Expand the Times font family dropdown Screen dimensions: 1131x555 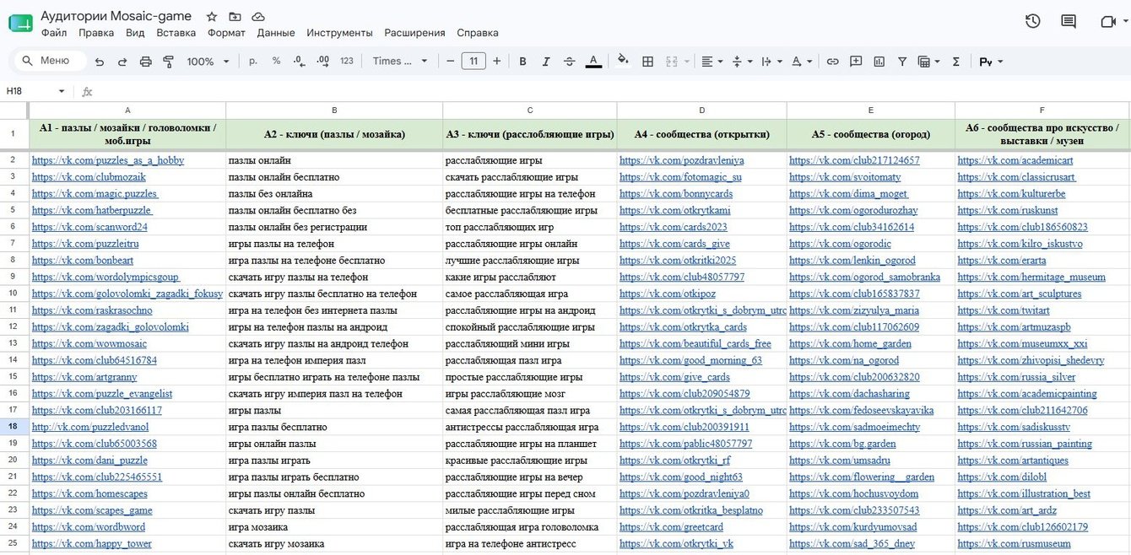(400, 61)
